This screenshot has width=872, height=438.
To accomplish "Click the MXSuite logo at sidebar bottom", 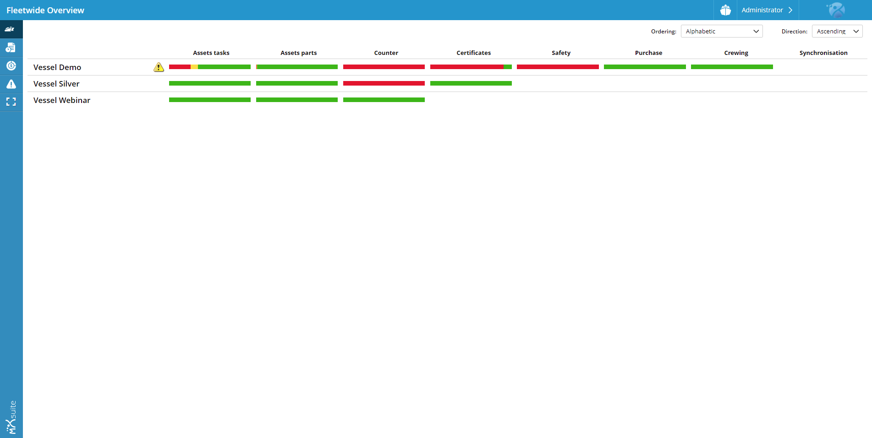I will pyautogui.click(x=11, y=417).
